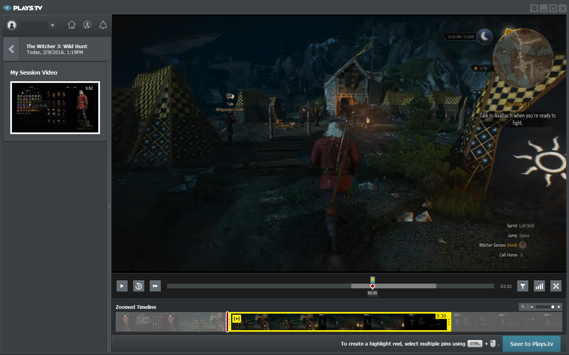Click The Witcher 3: Wild Hunt session title
This screenshot has height=355, width=569.
[x=57, y=46]
